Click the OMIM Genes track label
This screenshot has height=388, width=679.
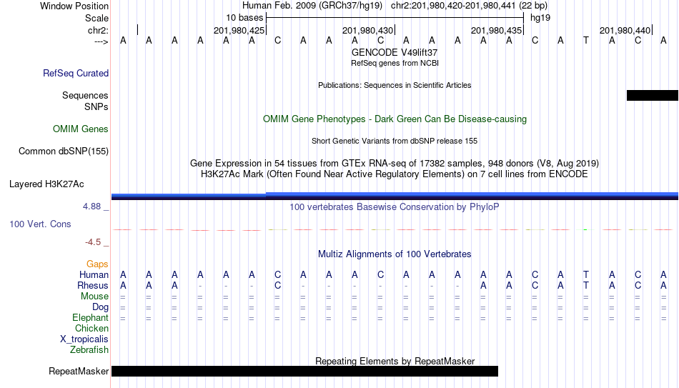pyautogui.click(x=80, y=129)
